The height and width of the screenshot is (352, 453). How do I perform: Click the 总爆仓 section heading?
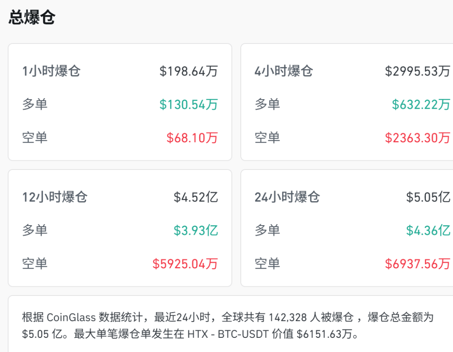(32, 18)
